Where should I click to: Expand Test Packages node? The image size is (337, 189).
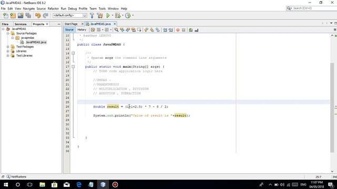[8, 47]
